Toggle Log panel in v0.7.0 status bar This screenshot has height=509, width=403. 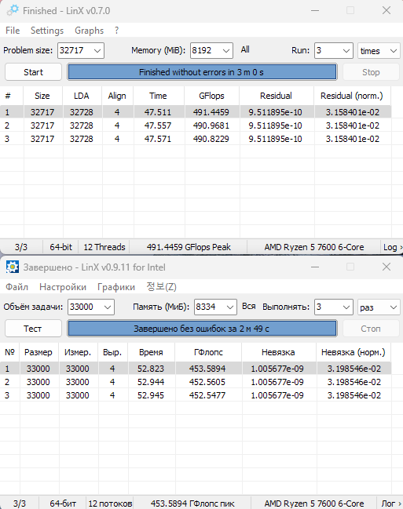(392, 247)
